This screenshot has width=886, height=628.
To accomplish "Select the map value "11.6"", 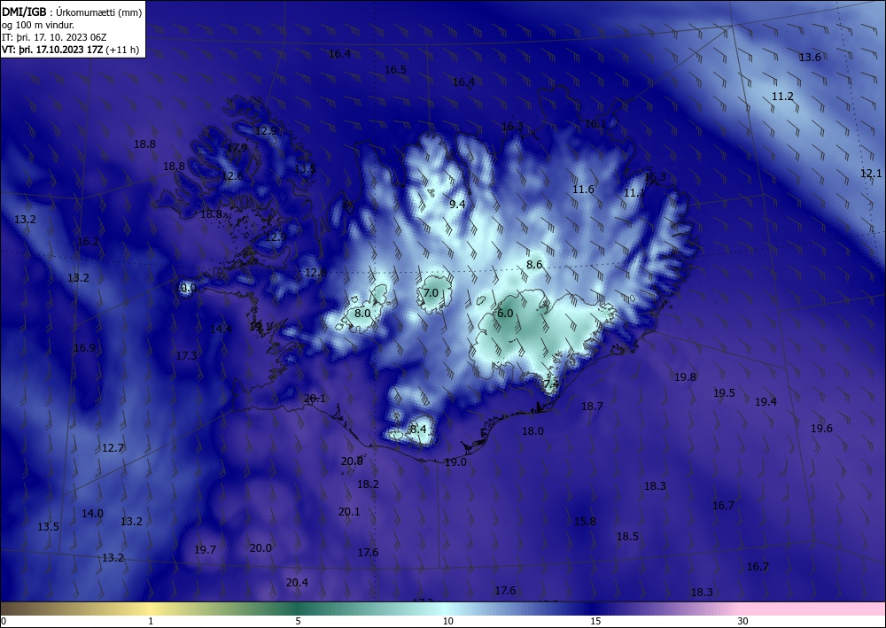I will [x=583, y=190].
